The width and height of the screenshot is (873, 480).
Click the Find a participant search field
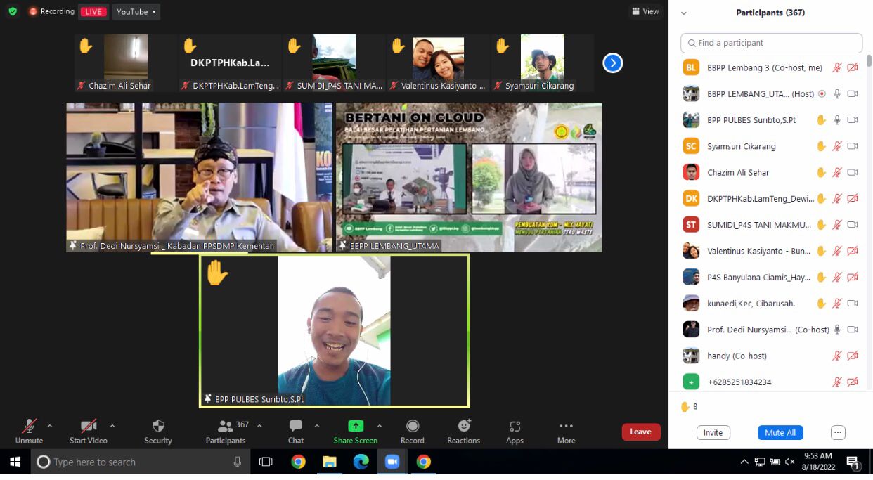click(771, 43)
